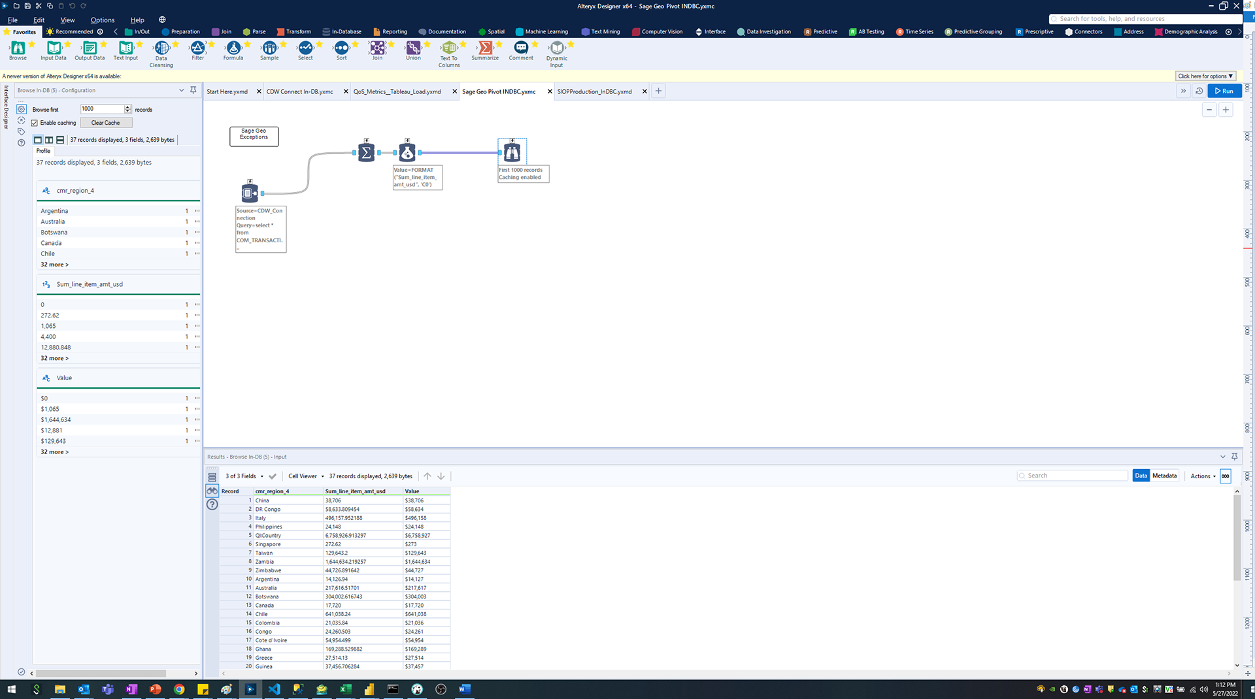The image size is (1255, 699).
Task: Pick the Input Data tool
Action: pos(54,51)
